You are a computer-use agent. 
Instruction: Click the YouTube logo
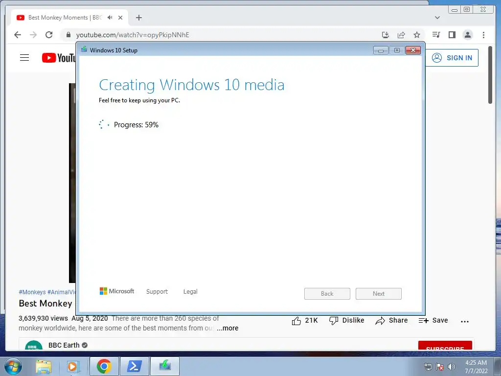point(59,58)
